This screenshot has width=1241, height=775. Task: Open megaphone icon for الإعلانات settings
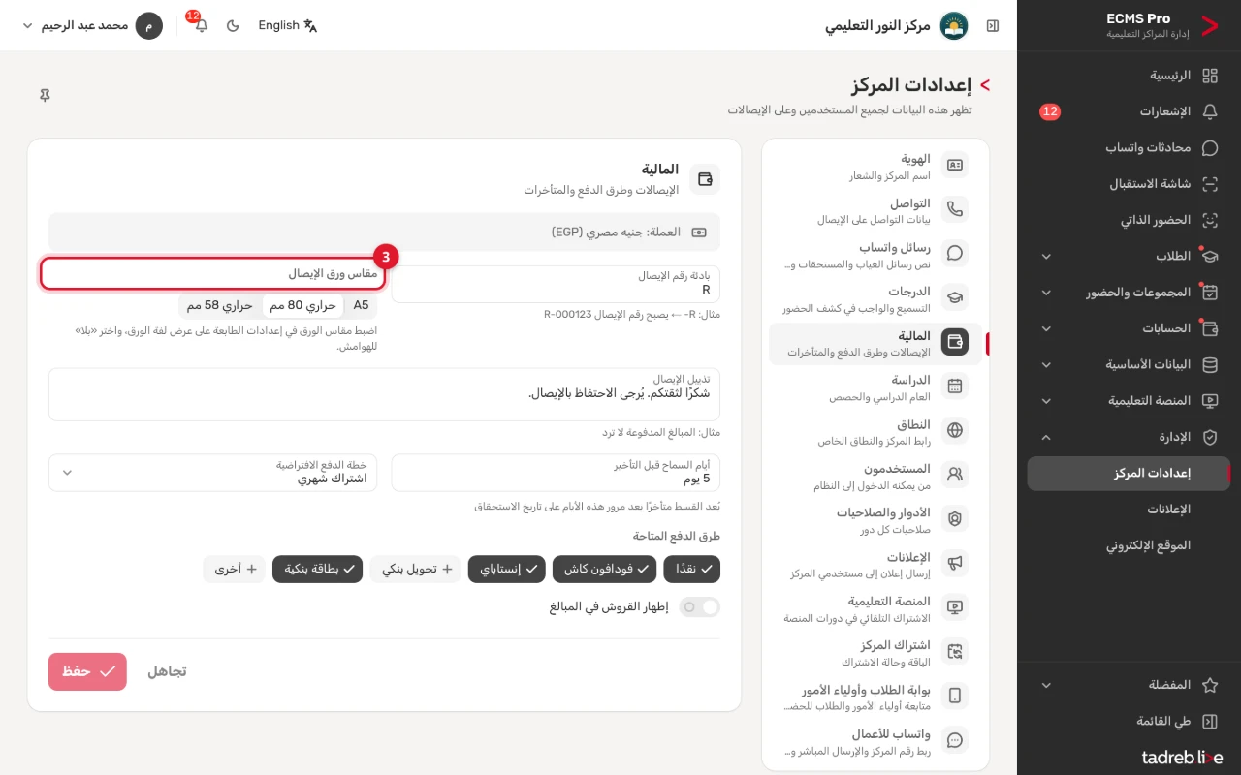pos(955,563)
